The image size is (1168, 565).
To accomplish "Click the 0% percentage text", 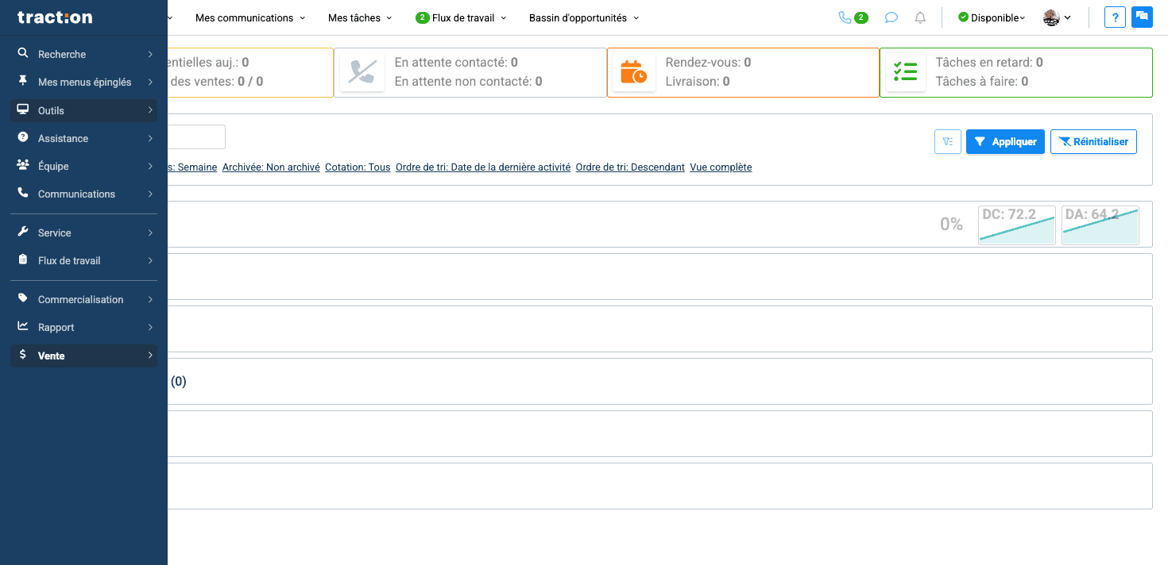I will [951, 225].
